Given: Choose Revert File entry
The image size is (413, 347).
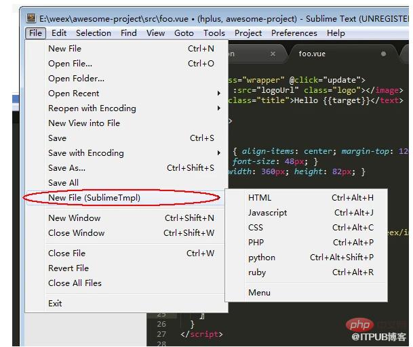Looking at the screenshot, I should coord(127,268).
